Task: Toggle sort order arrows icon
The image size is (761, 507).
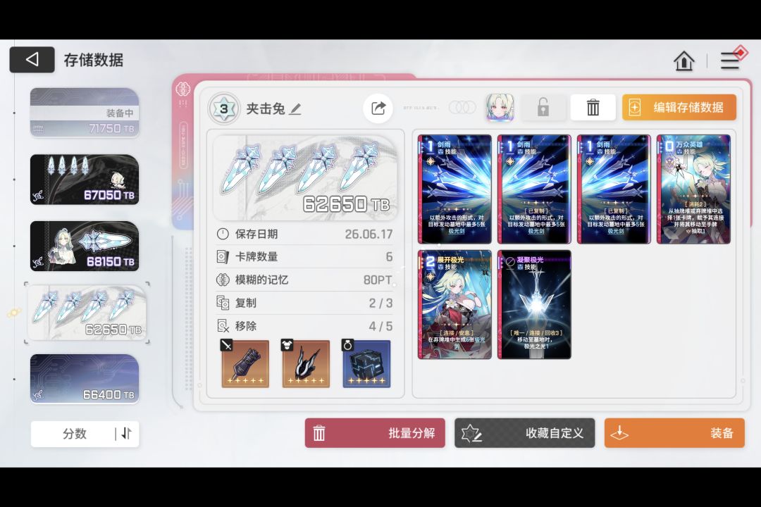Action: pyautogui.click(x=126, y=433)
